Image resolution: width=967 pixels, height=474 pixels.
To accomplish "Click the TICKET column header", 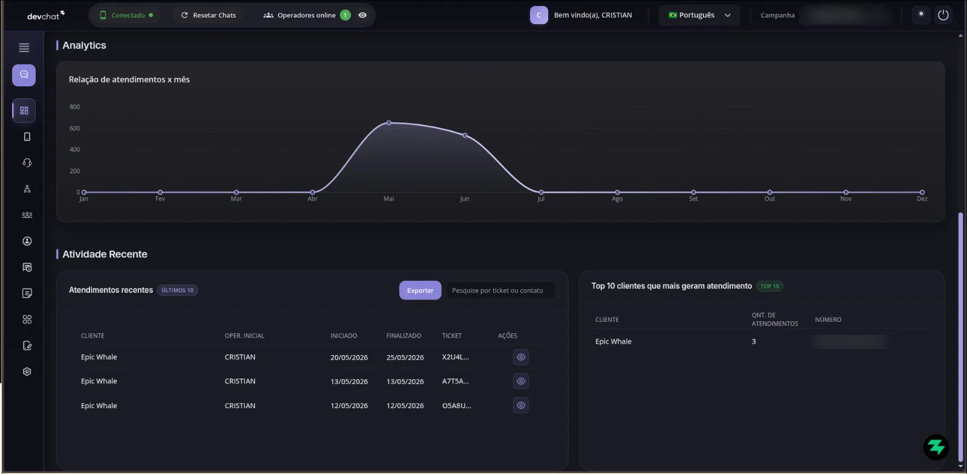I will pos(451,336).
